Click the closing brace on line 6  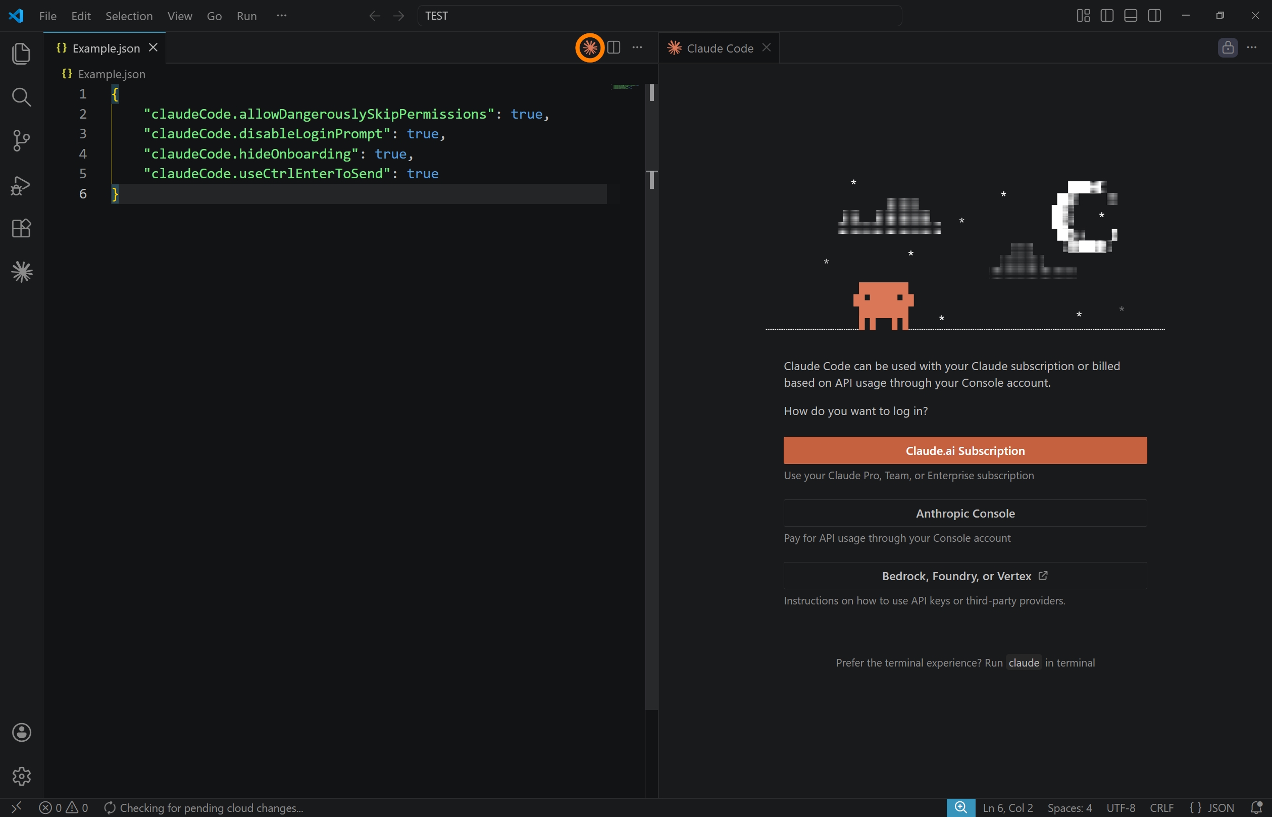(115, 194)
